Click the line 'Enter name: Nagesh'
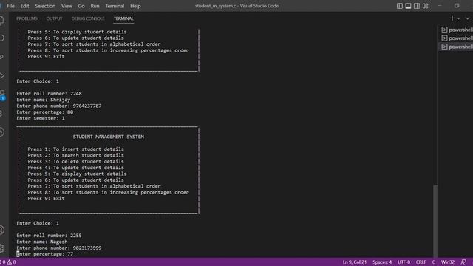The width and height of the screenshot is (473, 266). tap(42, 242)
